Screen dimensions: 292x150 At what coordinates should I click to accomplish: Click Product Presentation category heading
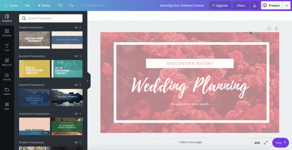click(x=31, y=142)
